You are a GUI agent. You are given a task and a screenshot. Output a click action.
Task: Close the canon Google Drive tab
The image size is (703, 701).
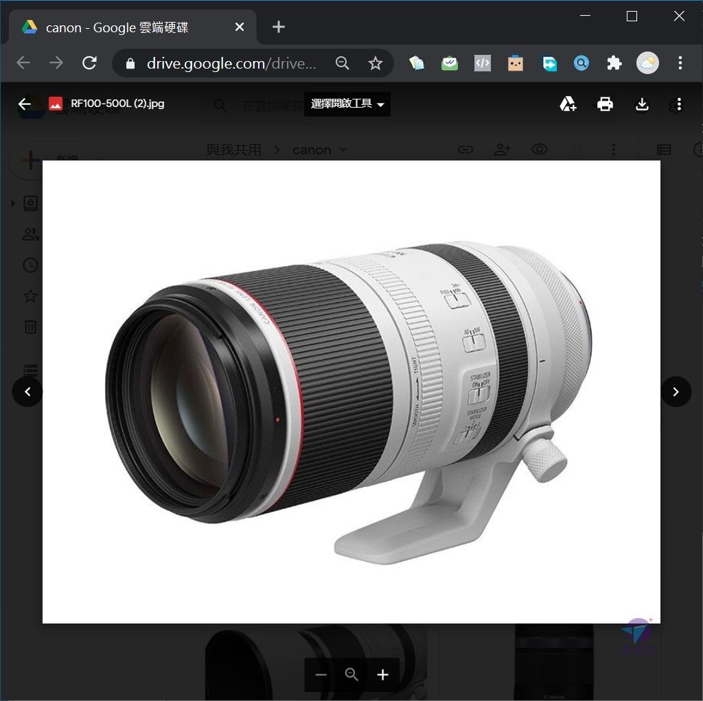point(240,27)
